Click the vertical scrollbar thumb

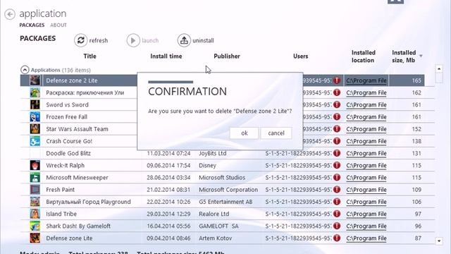439,78
